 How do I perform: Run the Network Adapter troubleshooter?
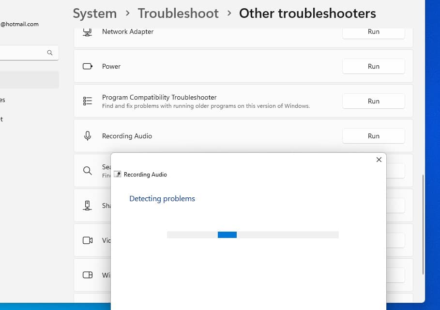[x=373, y=32]
